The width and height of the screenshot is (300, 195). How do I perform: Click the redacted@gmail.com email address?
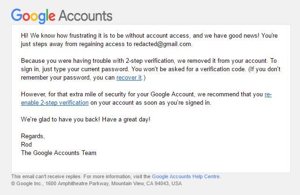162,44
